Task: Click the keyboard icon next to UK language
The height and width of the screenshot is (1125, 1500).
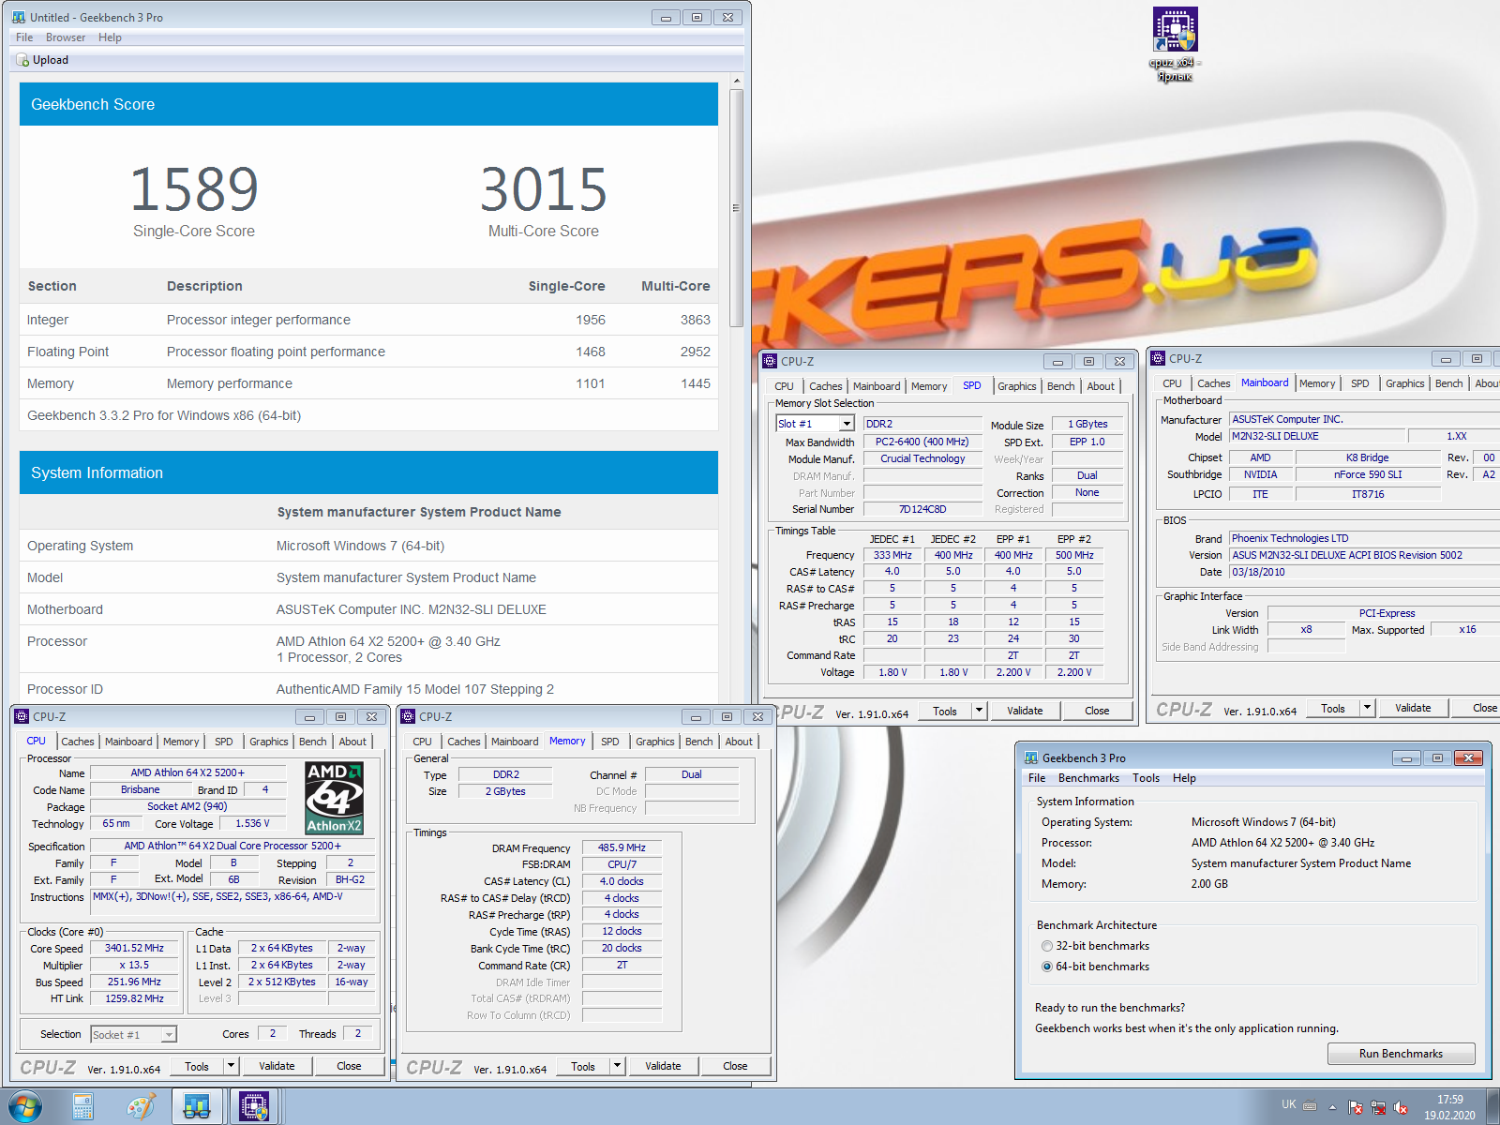Action: [1311, 1105]
